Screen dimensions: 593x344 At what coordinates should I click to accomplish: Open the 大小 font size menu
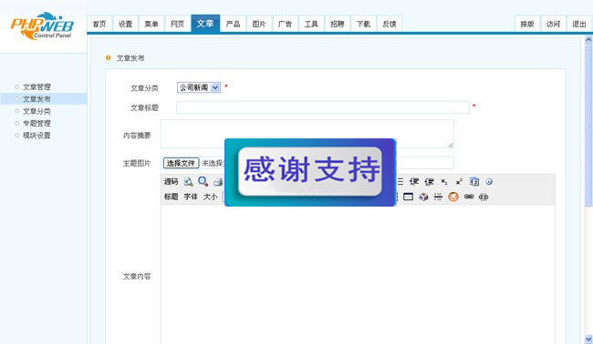click(x=210, y=197)
